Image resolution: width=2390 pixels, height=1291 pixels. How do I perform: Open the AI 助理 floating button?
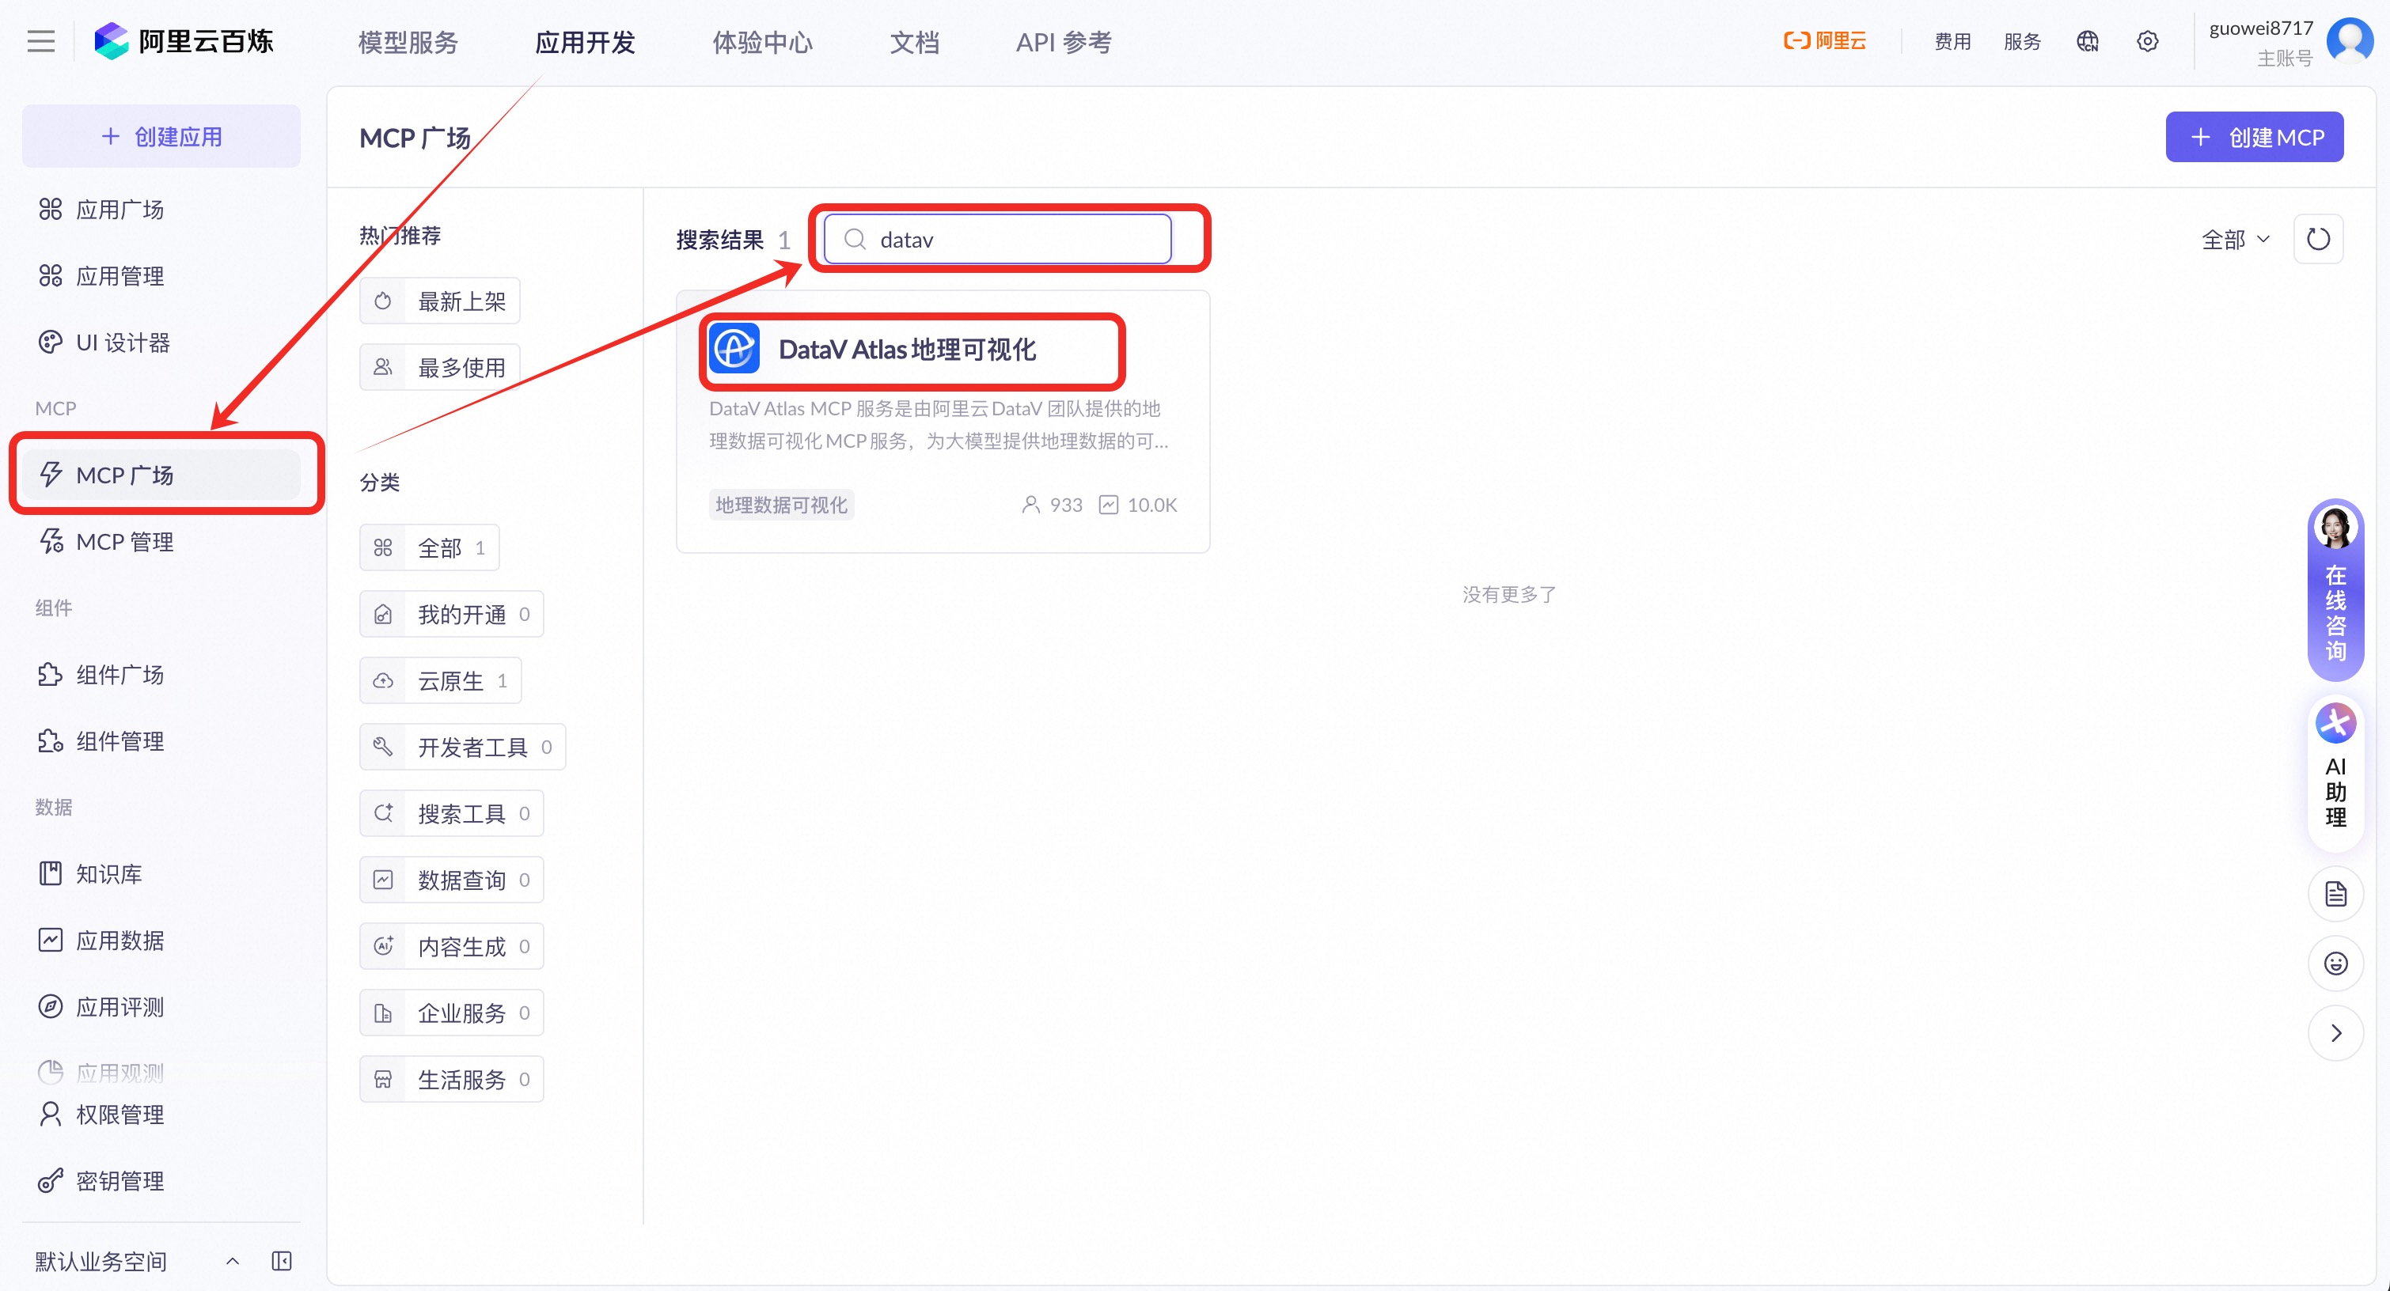pos(2335,768)
